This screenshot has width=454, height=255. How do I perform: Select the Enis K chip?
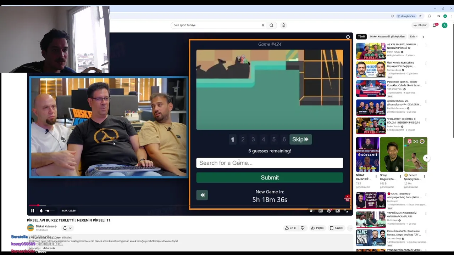tap(414, 36)
